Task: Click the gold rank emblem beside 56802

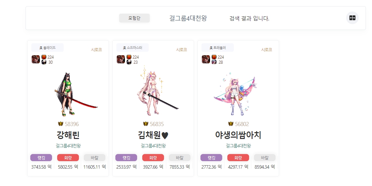Action: click(231, 124)
